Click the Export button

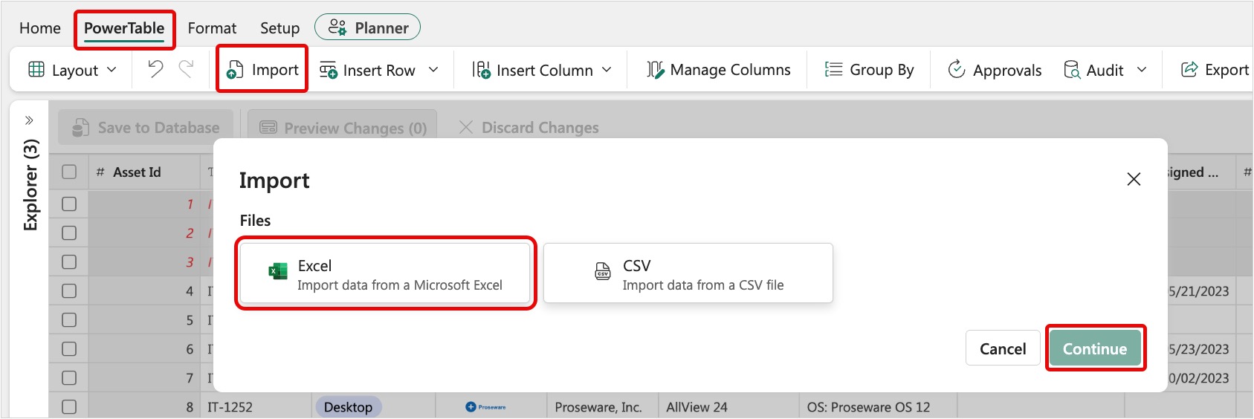[1215, 70]
